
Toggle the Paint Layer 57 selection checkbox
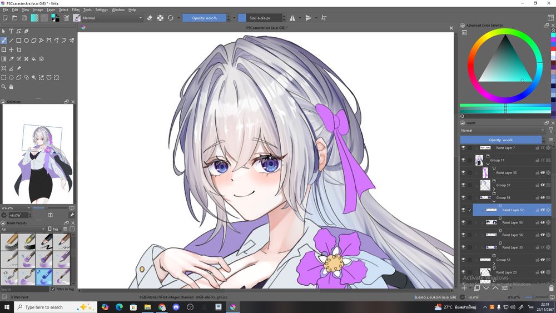tap(470, 210)
